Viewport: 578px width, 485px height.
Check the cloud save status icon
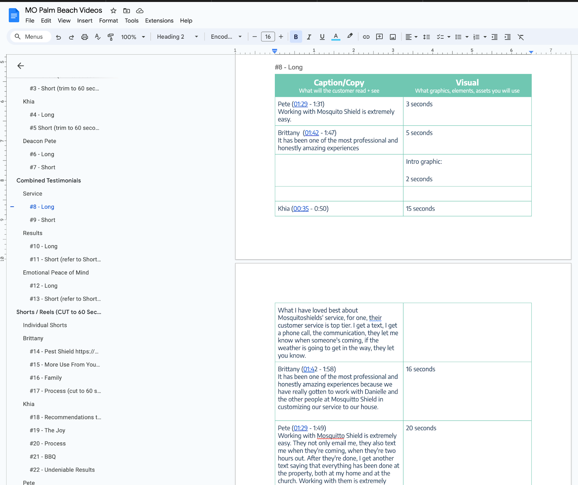pos(140,10)
